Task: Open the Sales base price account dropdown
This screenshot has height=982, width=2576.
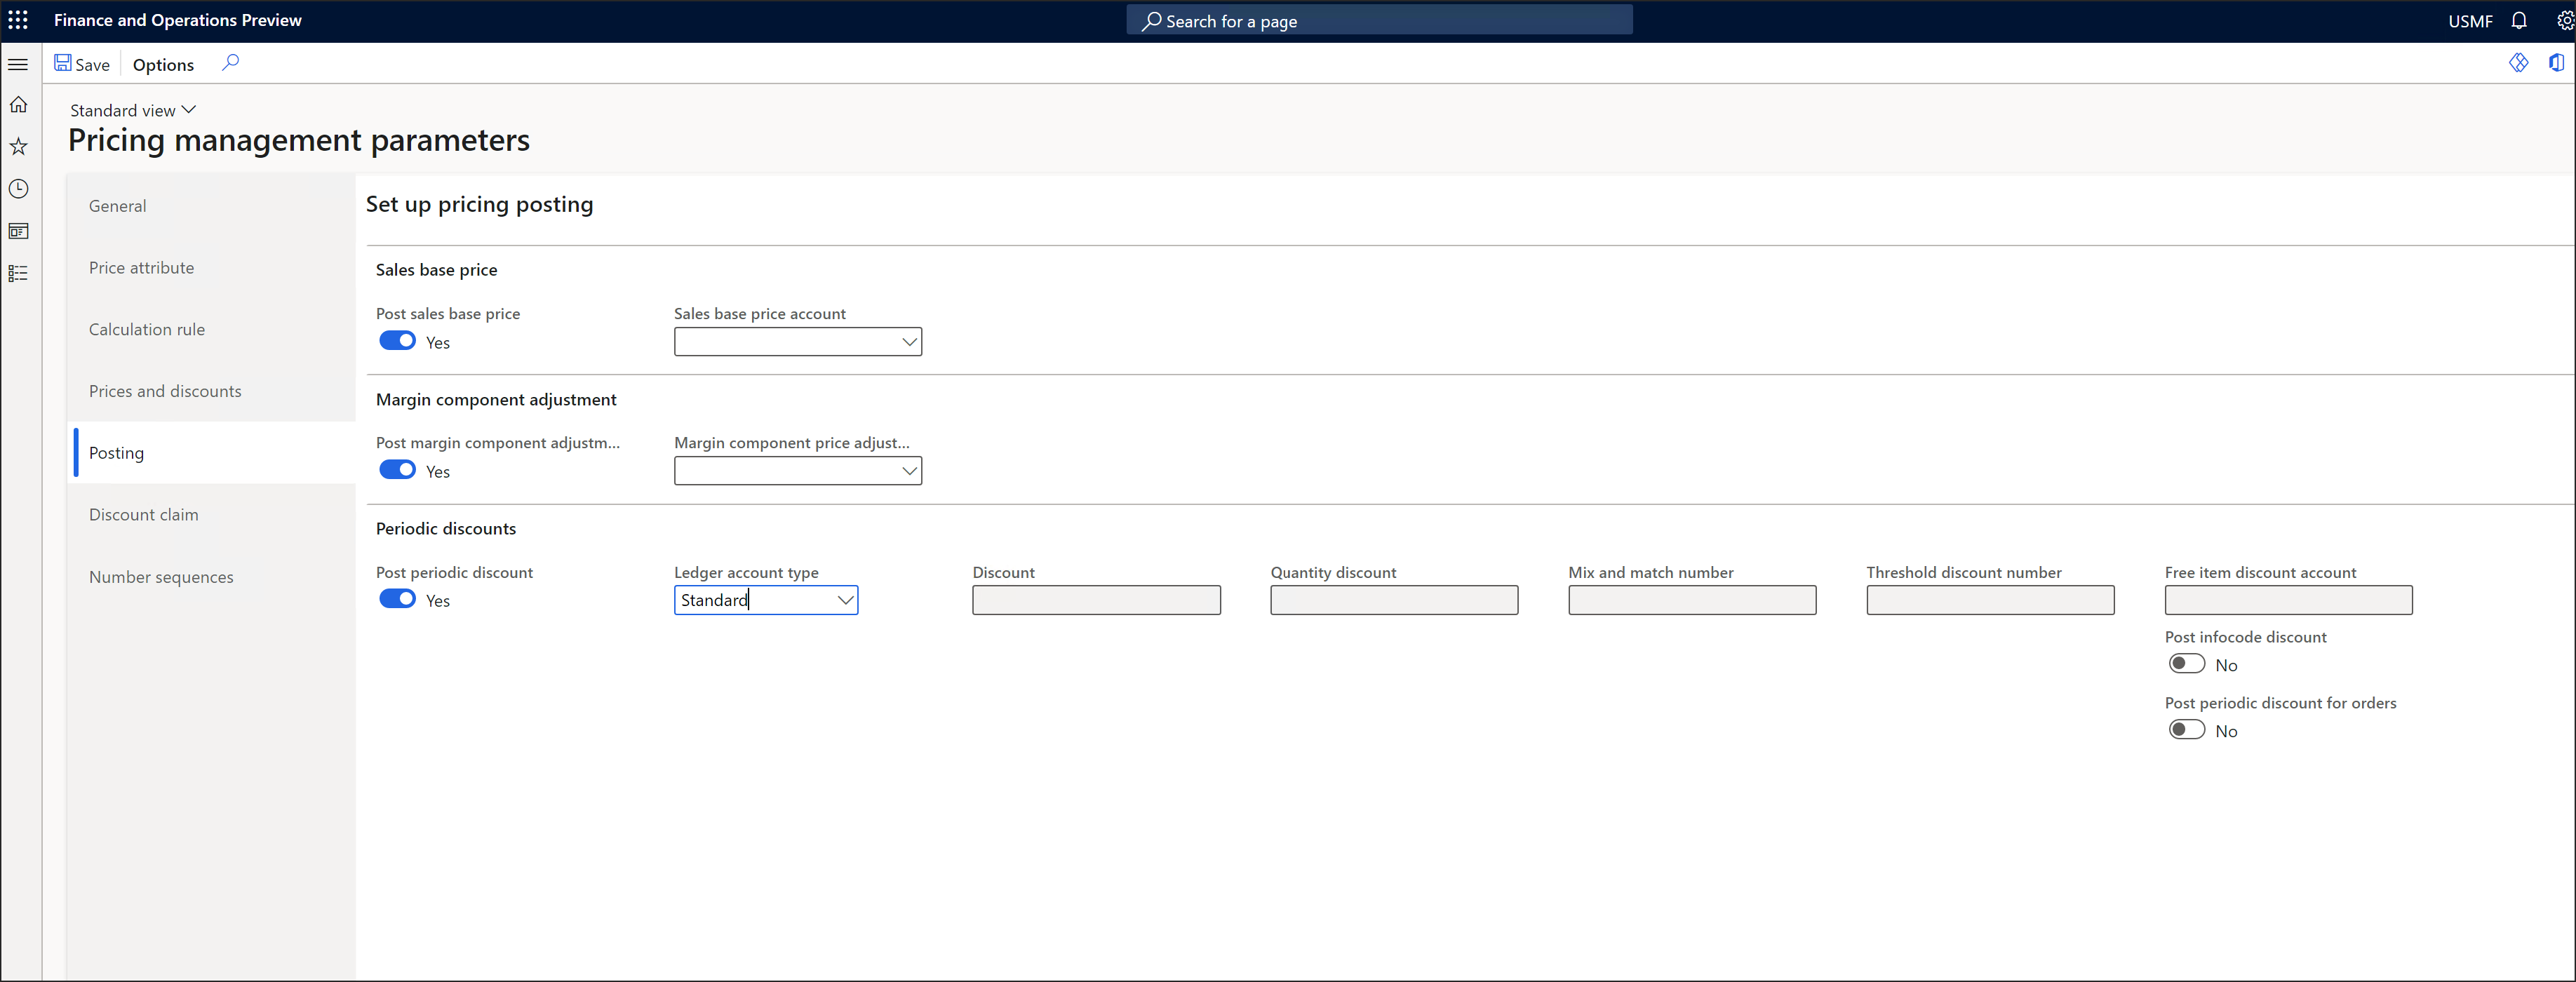Action: click(908, 341)
